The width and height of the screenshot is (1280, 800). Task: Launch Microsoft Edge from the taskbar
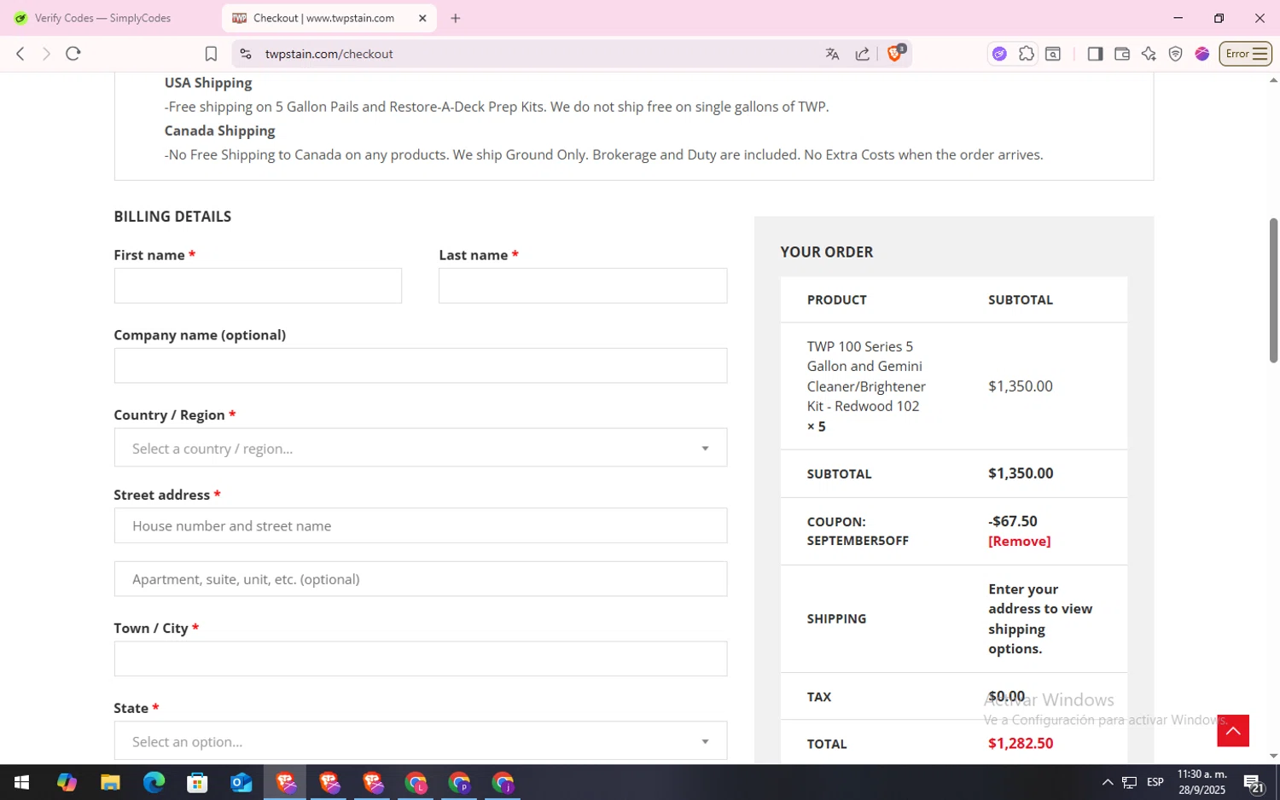click(154, 782)
